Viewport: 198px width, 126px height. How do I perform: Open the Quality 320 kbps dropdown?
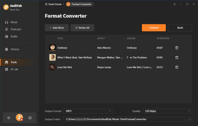(167, 111)
